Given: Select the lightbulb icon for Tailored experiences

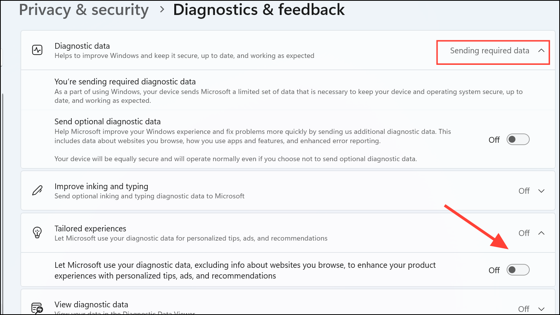Looking at the screenshot, I should pyautogui.click(x=37, y=233).
